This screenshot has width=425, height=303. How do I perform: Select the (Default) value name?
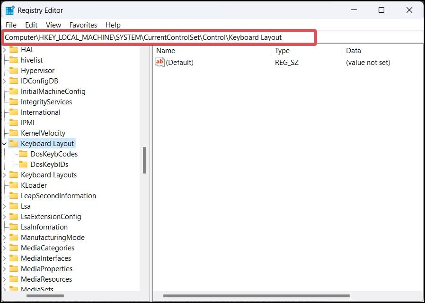(180, 63)
